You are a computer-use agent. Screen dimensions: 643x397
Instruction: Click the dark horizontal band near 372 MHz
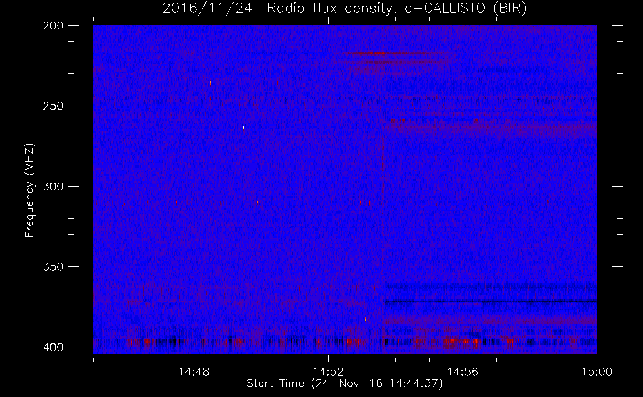coord(490,301)
